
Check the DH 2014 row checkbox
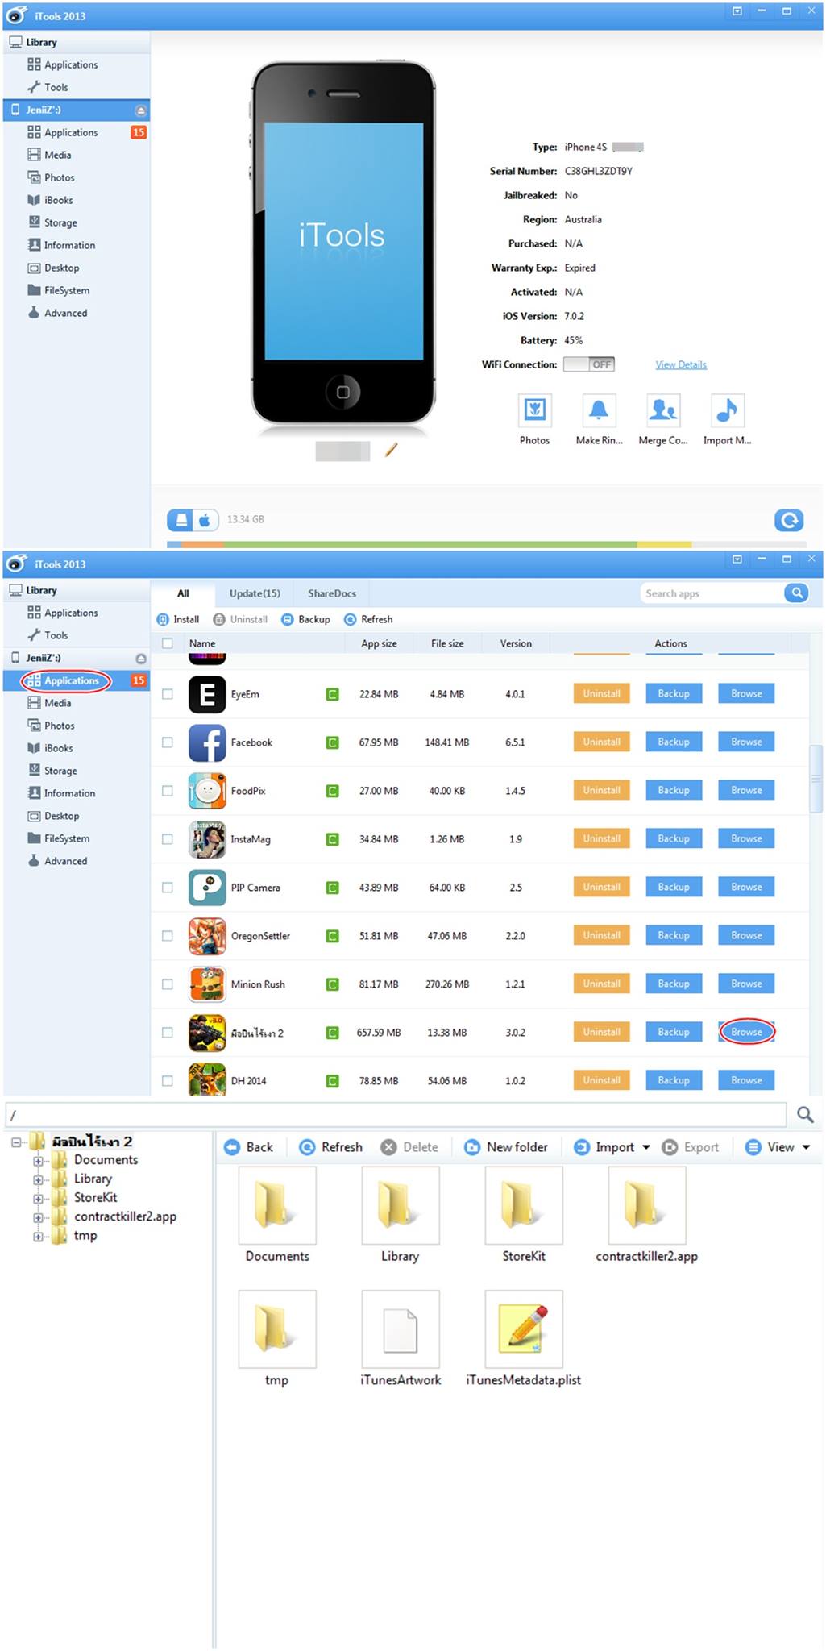(168, 1081)
